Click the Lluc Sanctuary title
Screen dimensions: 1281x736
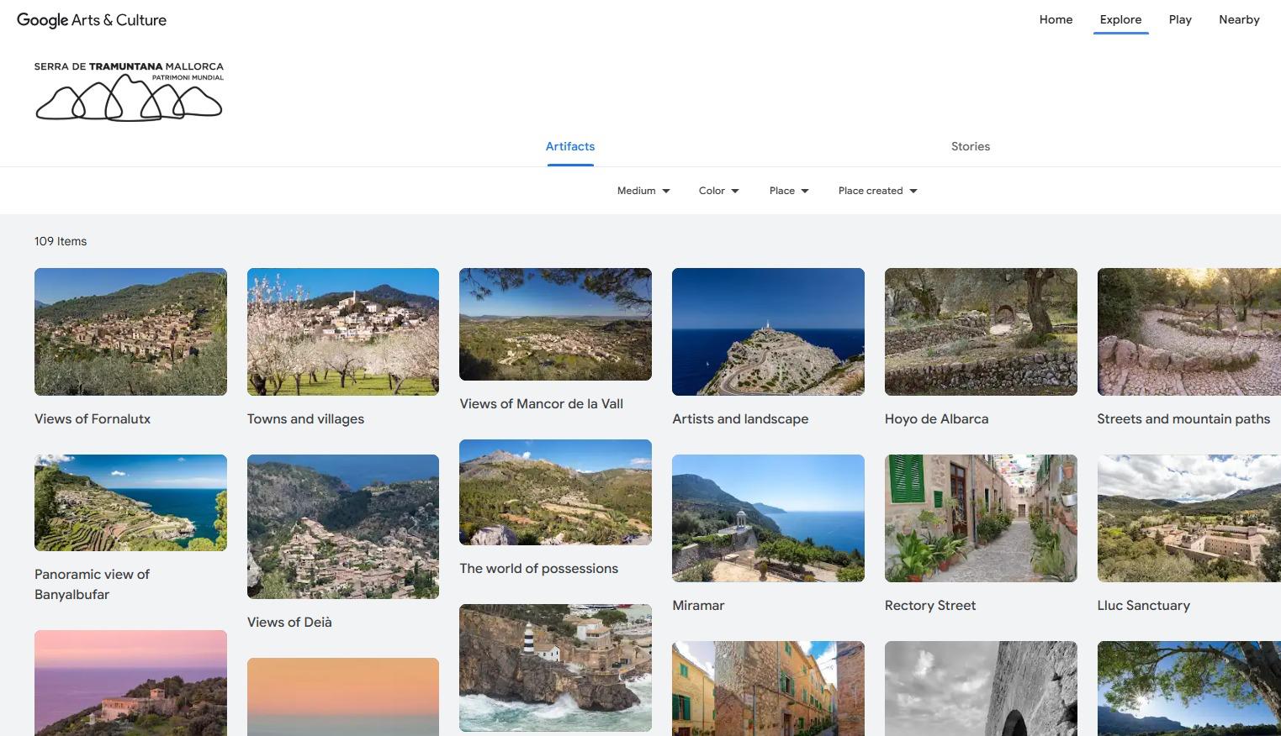pos(1143,606)
